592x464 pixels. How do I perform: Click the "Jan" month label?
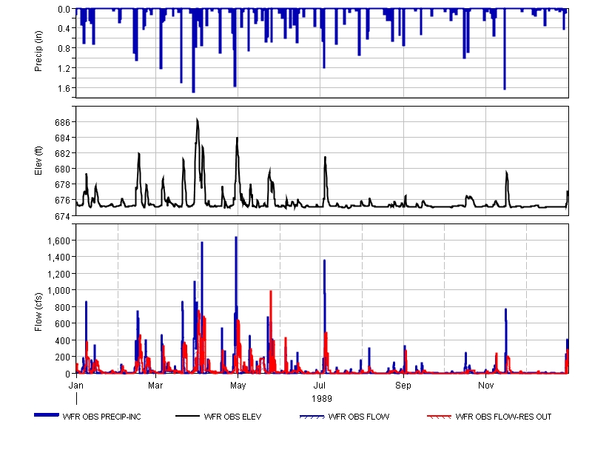tap(76, 386)
